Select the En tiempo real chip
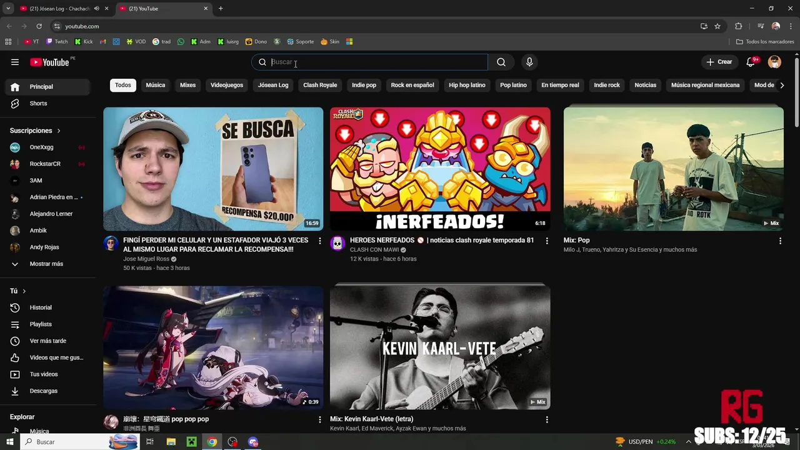 click(x=560, y=85)
